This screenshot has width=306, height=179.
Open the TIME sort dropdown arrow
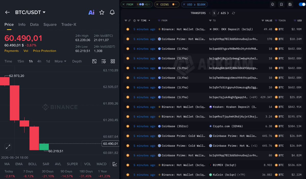point(149,20)
